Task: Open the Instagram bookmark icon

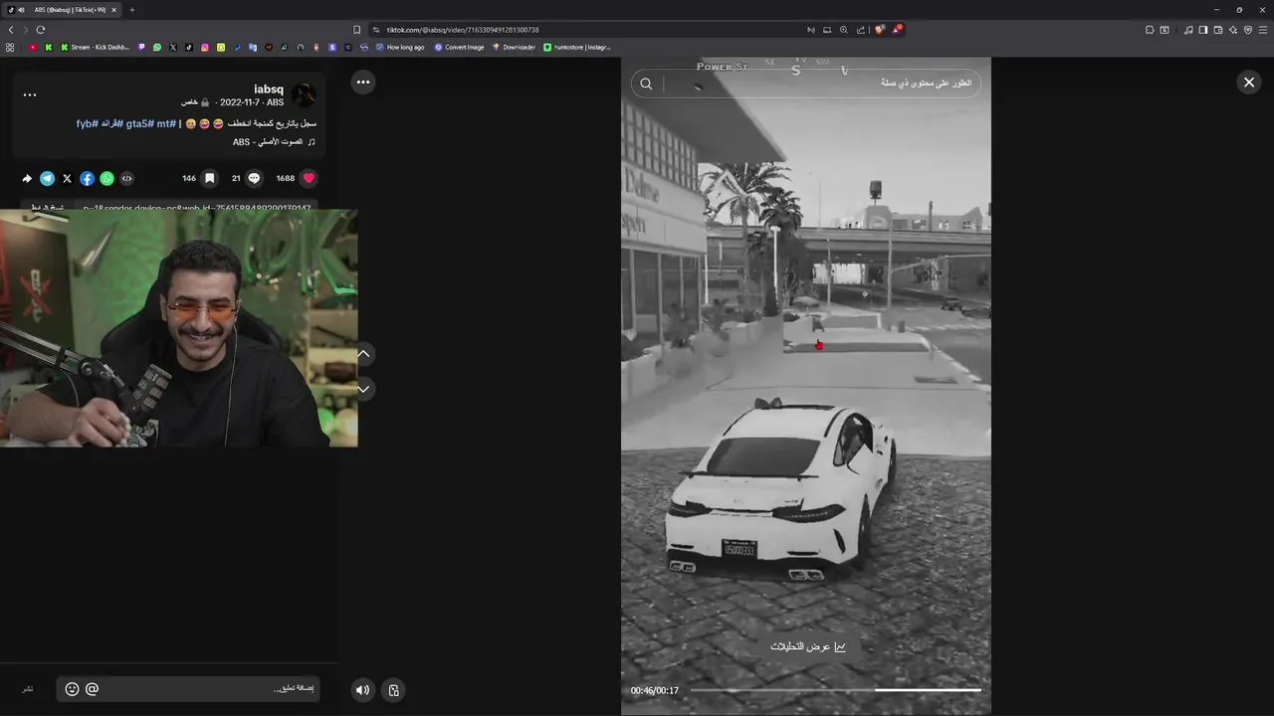Action: 205,47
